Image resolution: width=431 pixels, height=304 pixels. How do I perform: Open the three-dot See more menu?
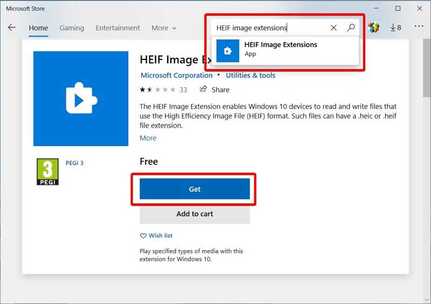(419, 26)
